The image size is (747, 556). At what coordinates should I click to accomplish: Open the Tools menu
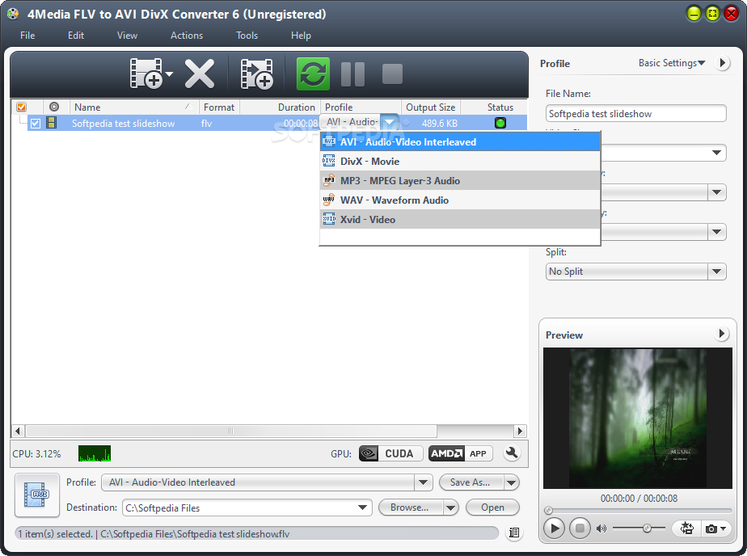click(247, 36)
